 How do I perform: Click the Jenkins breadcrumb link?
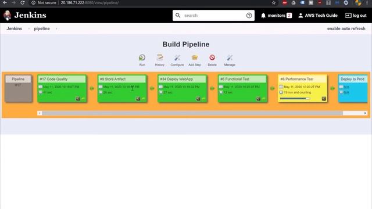14,28
